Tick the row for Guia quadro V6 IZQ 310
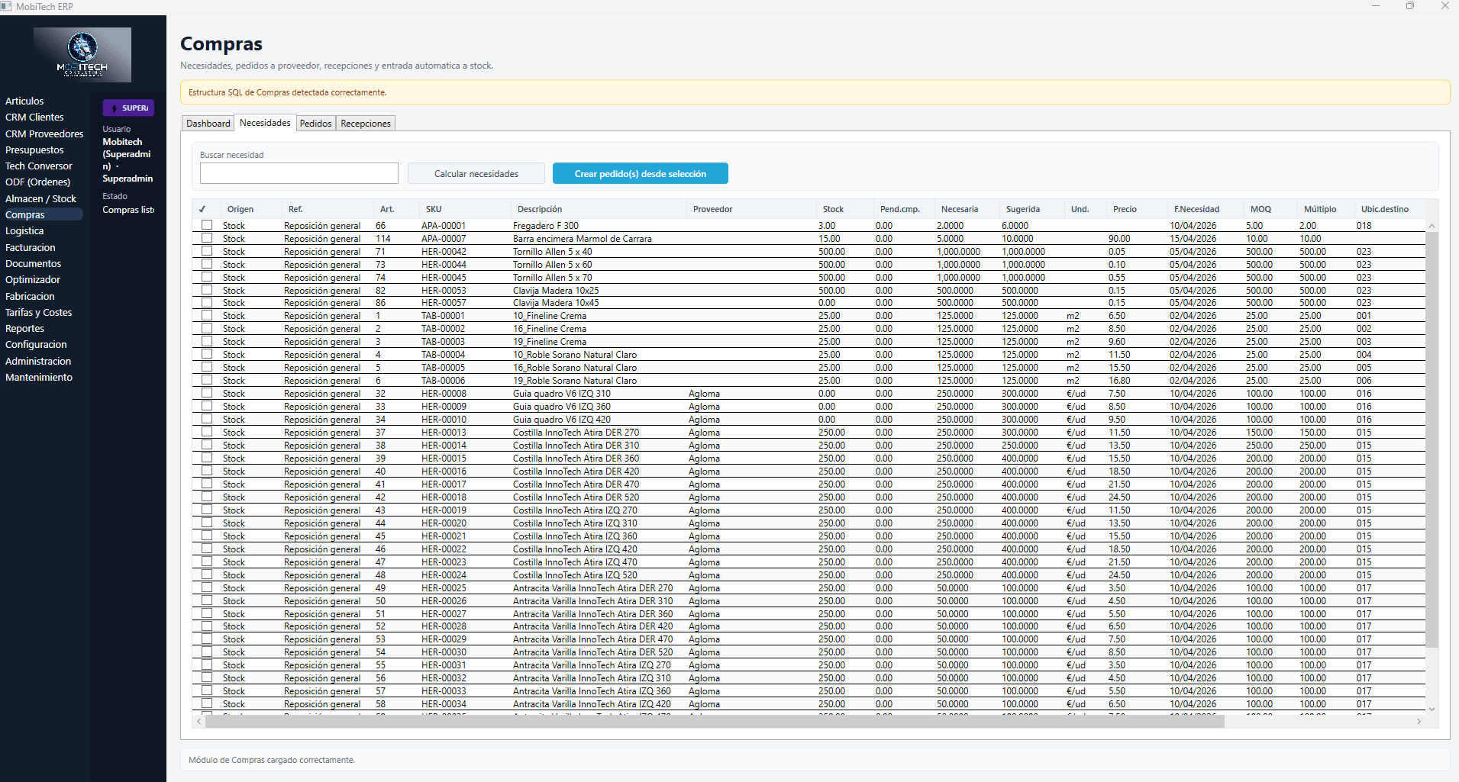The width and height of the screenshot is (1459, 782). [207, 394]
